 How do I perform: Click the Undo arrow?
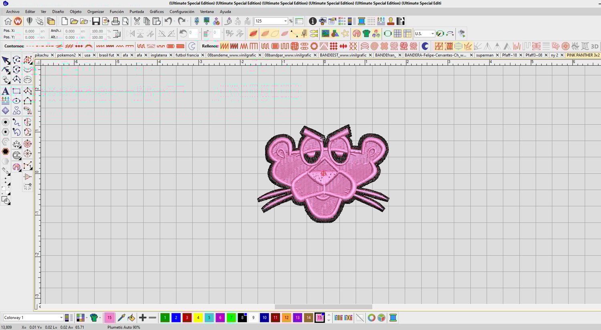coord(168,21)
